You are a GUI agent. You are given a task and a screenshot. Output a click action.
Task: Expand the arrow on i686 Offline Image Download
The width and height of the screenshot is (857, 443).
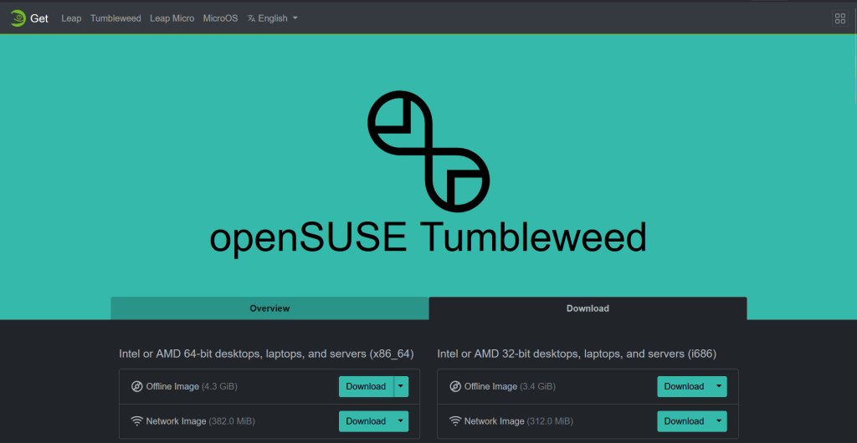719,386
